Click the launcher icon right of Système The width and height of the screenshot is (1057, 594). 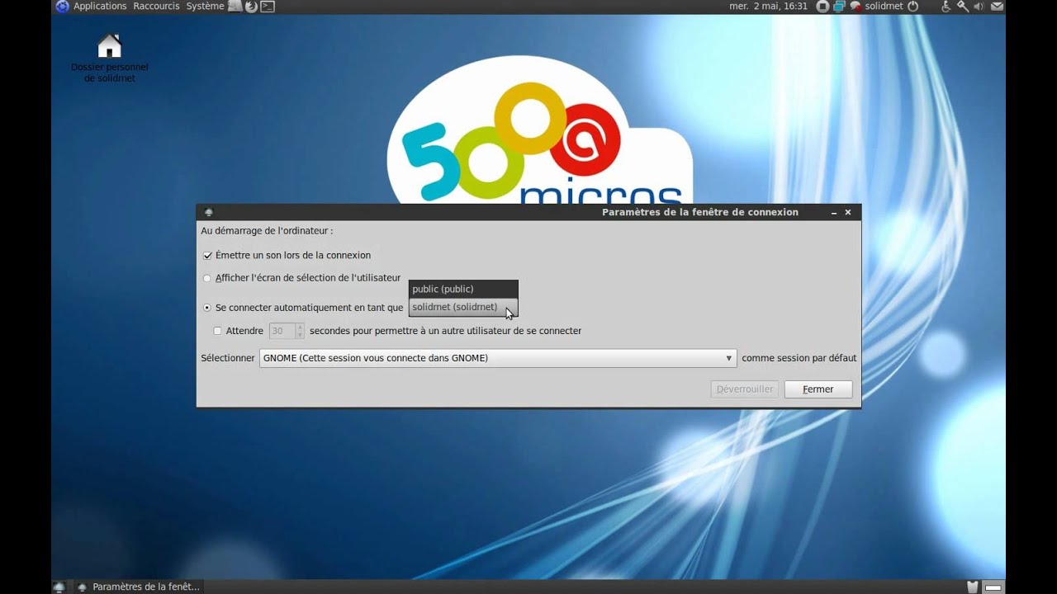click(x=235, y=7)
